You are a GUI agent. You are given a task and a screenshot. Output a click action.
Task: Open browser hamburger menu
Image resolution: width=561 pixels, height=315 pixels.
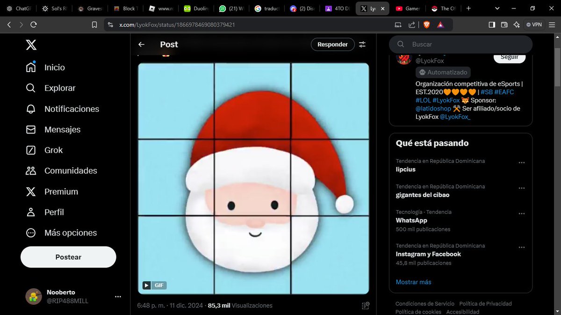(552, 25)
